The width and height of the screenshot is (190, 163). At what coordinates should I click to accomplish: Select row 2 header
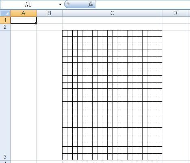click(5, 27)
